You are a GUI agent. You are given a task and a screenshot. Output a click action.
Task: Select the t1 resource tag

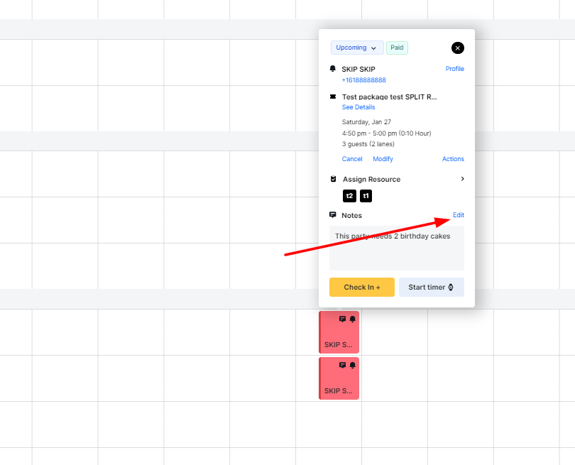point(366,196)
